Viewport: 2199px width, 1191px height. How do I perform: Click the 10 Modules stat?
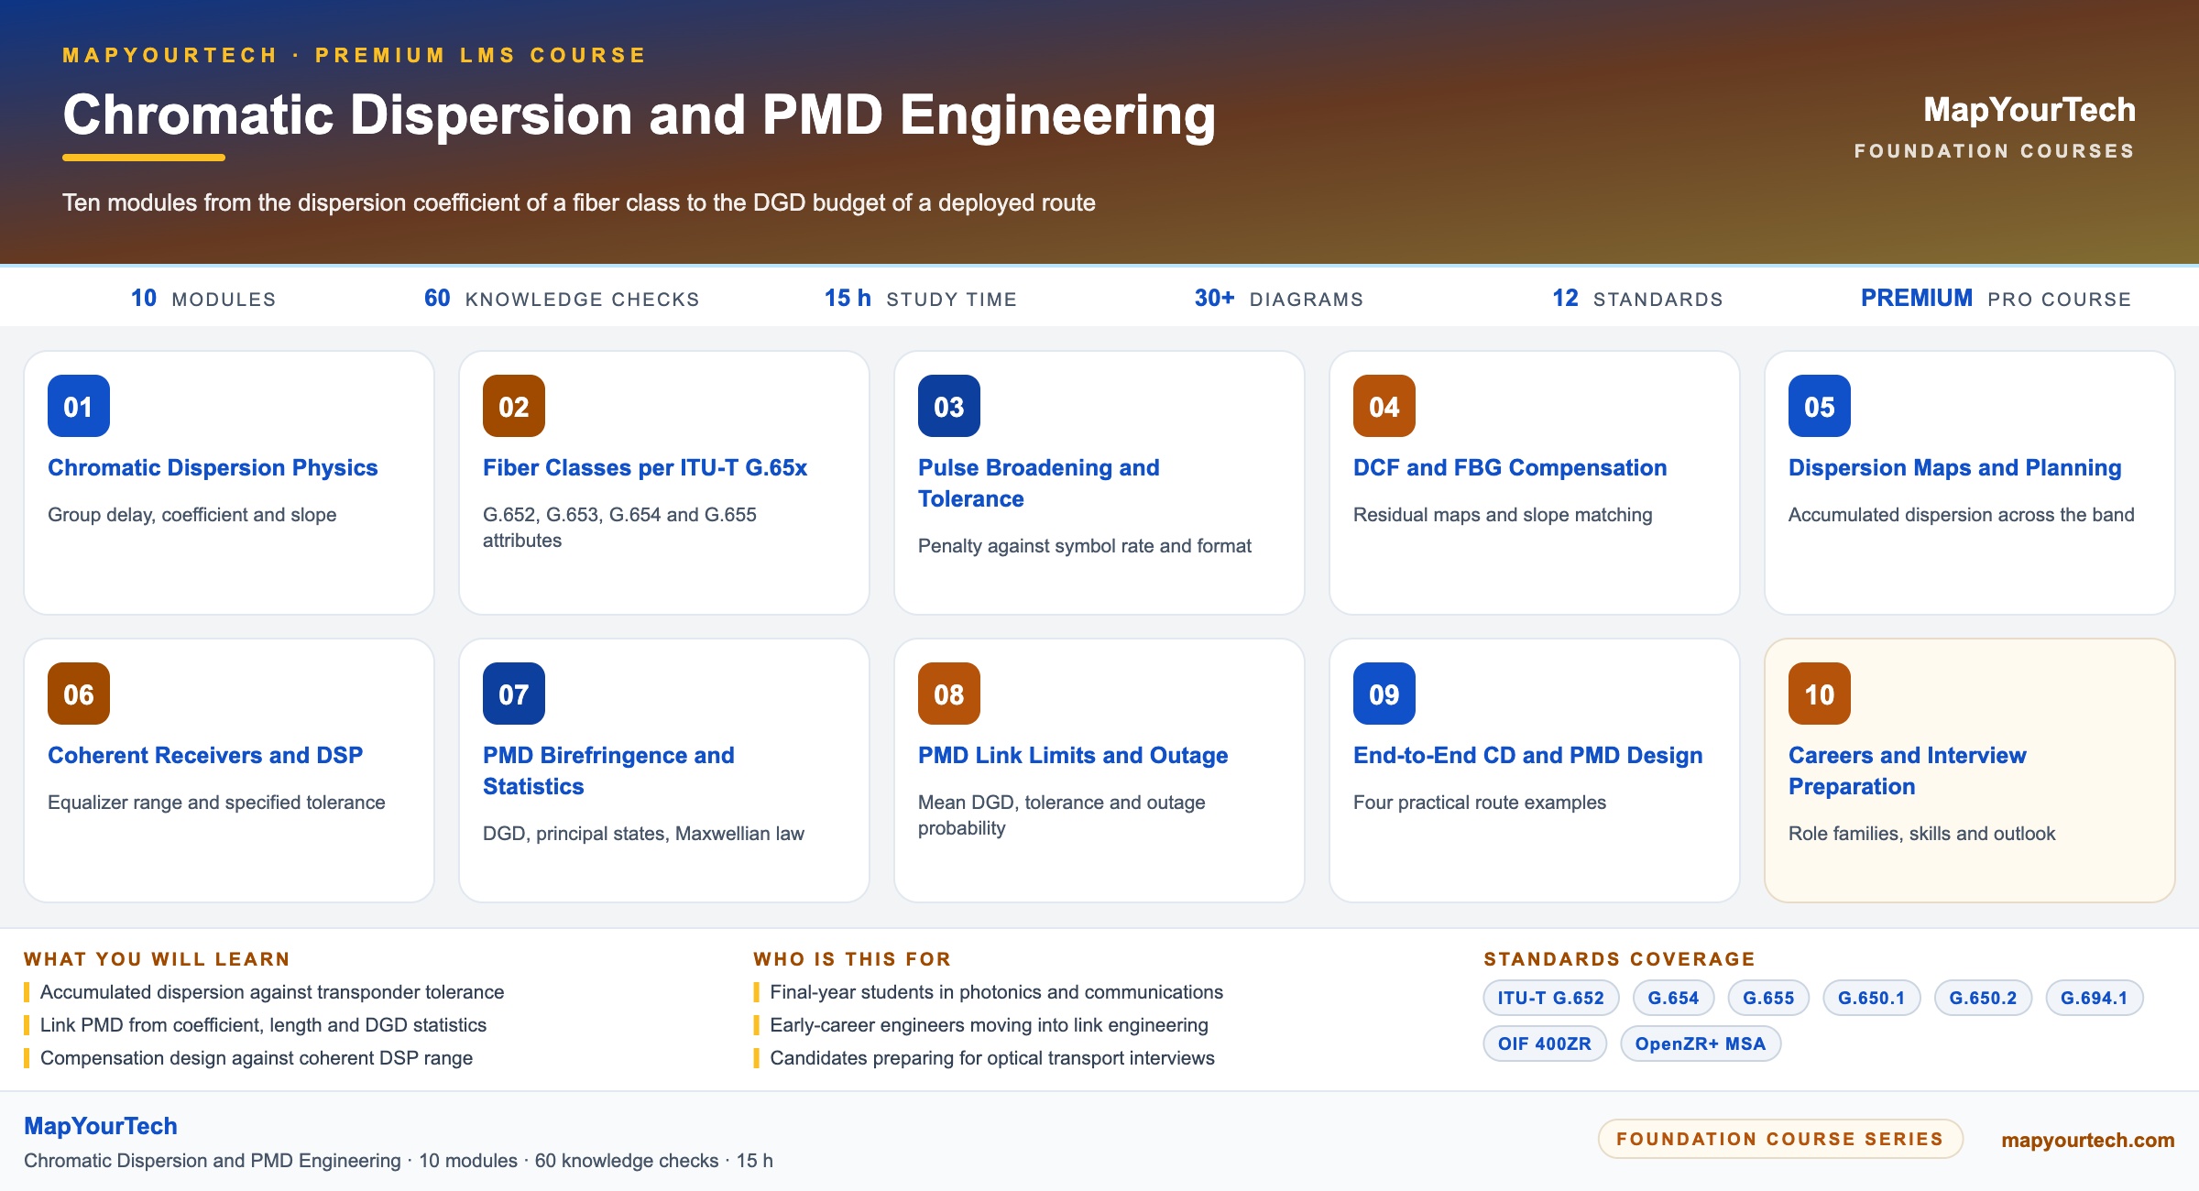203,299
